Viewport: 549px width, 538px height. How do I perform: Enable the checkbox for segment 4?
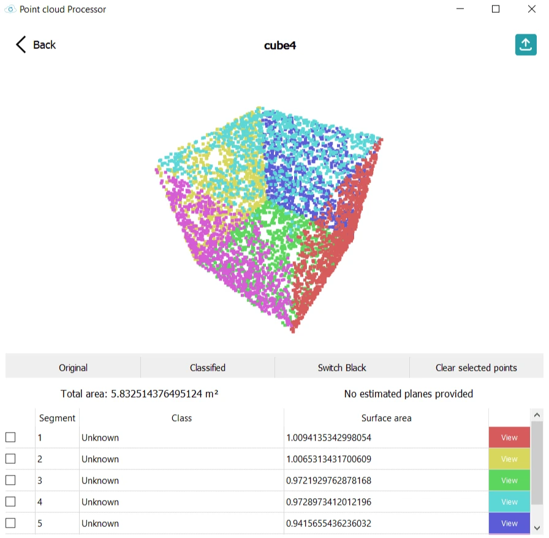pyautogui.click(x=10, y=502)
